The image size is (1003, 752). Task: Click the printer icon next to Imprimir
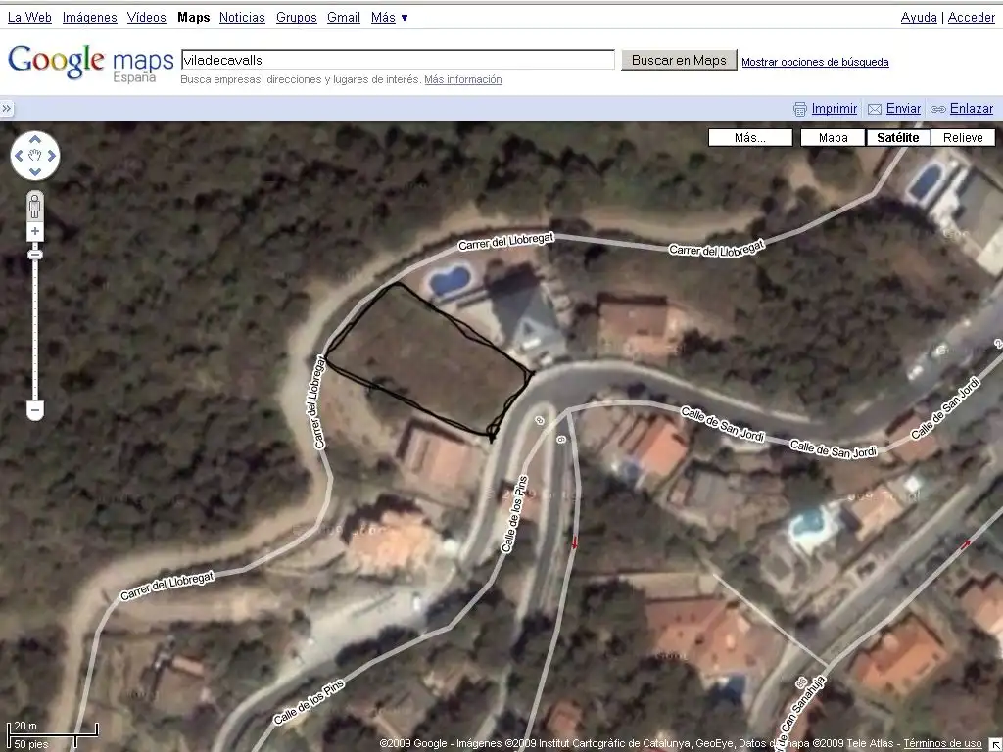(x=799, y=109)
